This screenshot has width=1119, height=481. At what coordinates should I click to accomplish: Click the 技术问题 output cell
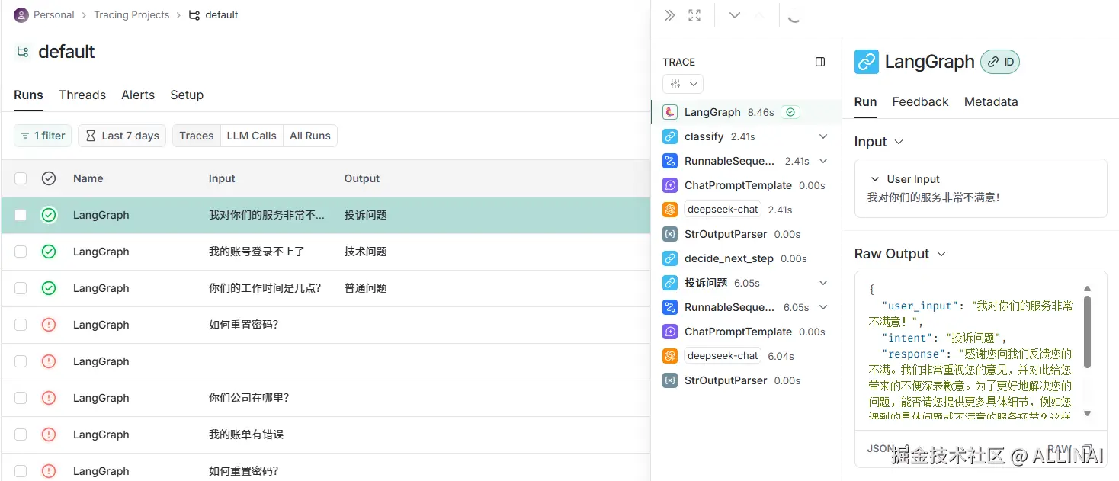coord(366,252)
